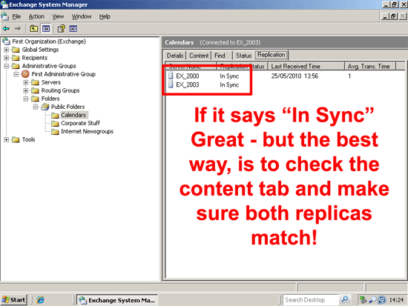This screenshot has height=306, width=408.
Task: Click in the Search Desktop field
Action: [x=312, y=300]
